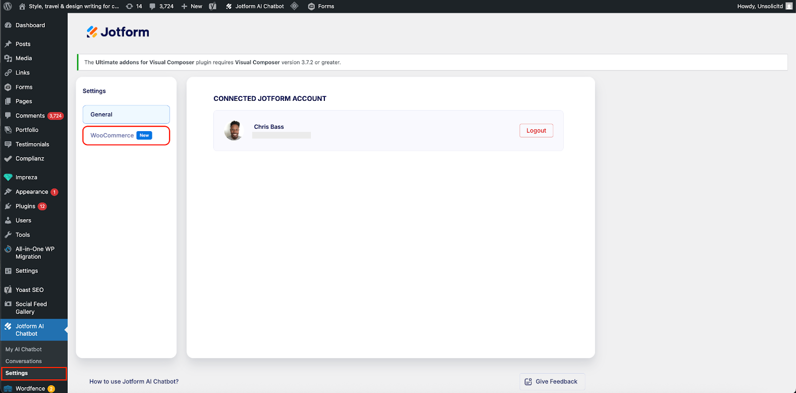
Task: Go to My AI Chatbot submenu
Action: point(23,349)
